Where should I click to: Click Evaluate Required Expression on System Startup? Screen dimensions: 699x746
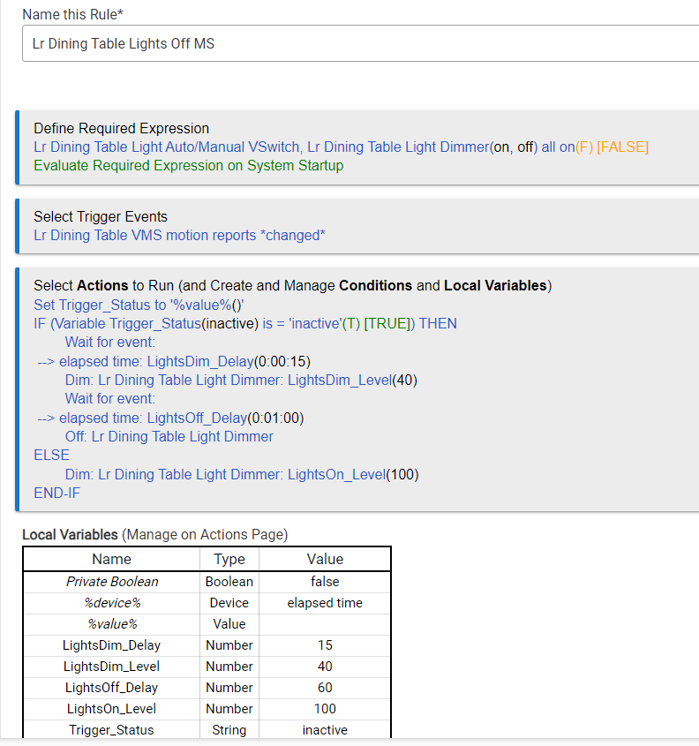[188, 165]
